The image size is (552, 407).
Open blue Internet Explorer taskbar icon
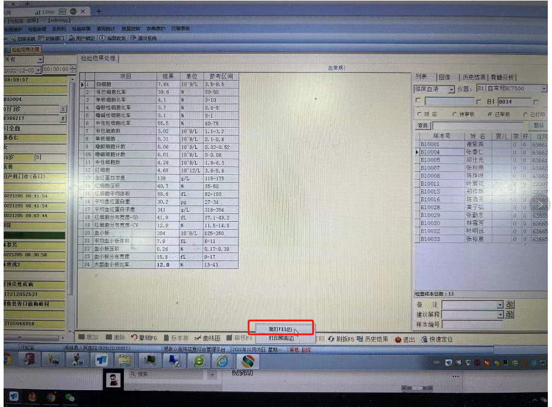coord(222,361)
